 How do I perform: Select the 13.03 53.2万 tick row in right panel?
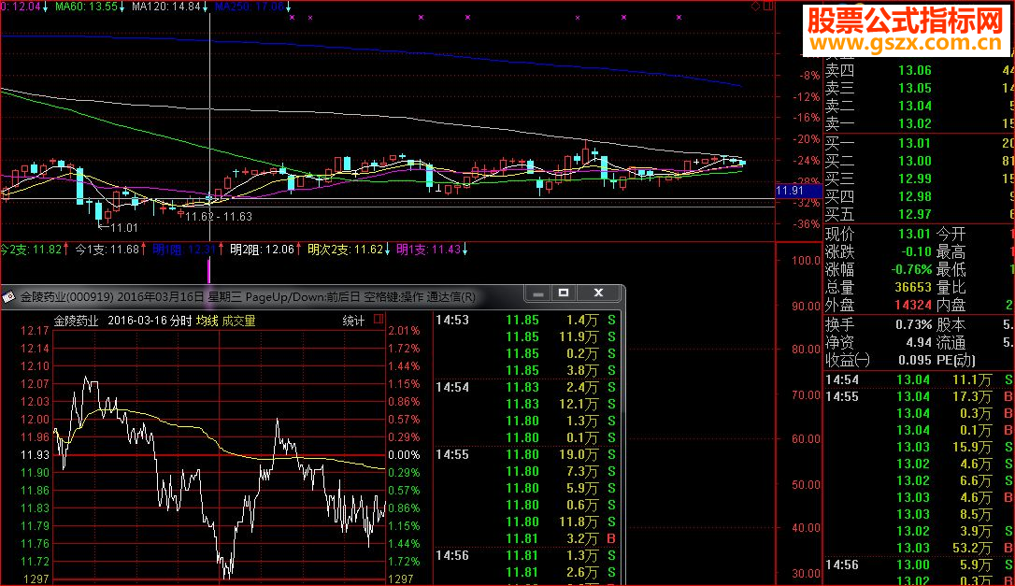[919, 549]
